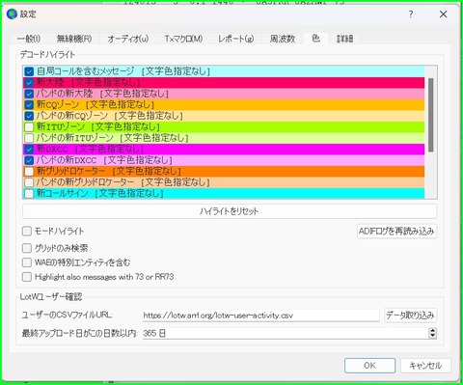Enable 新ITUゾーン highlight checkbox
Image resolution: width=463 pixels, height=385 pixels.
pyautogui.click(x=29, y=127)
